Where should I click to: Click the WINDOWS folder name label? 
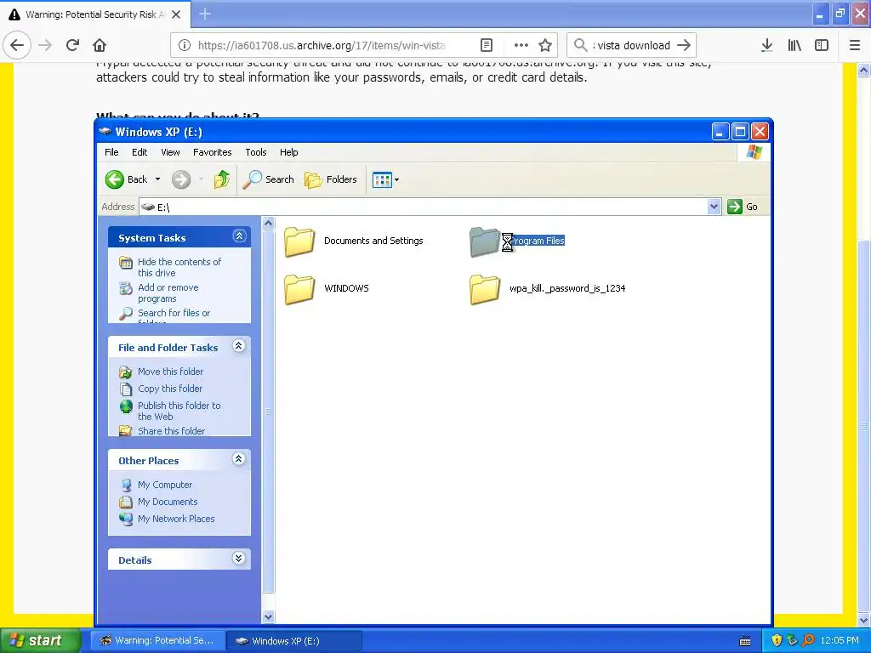coord(347,288)
